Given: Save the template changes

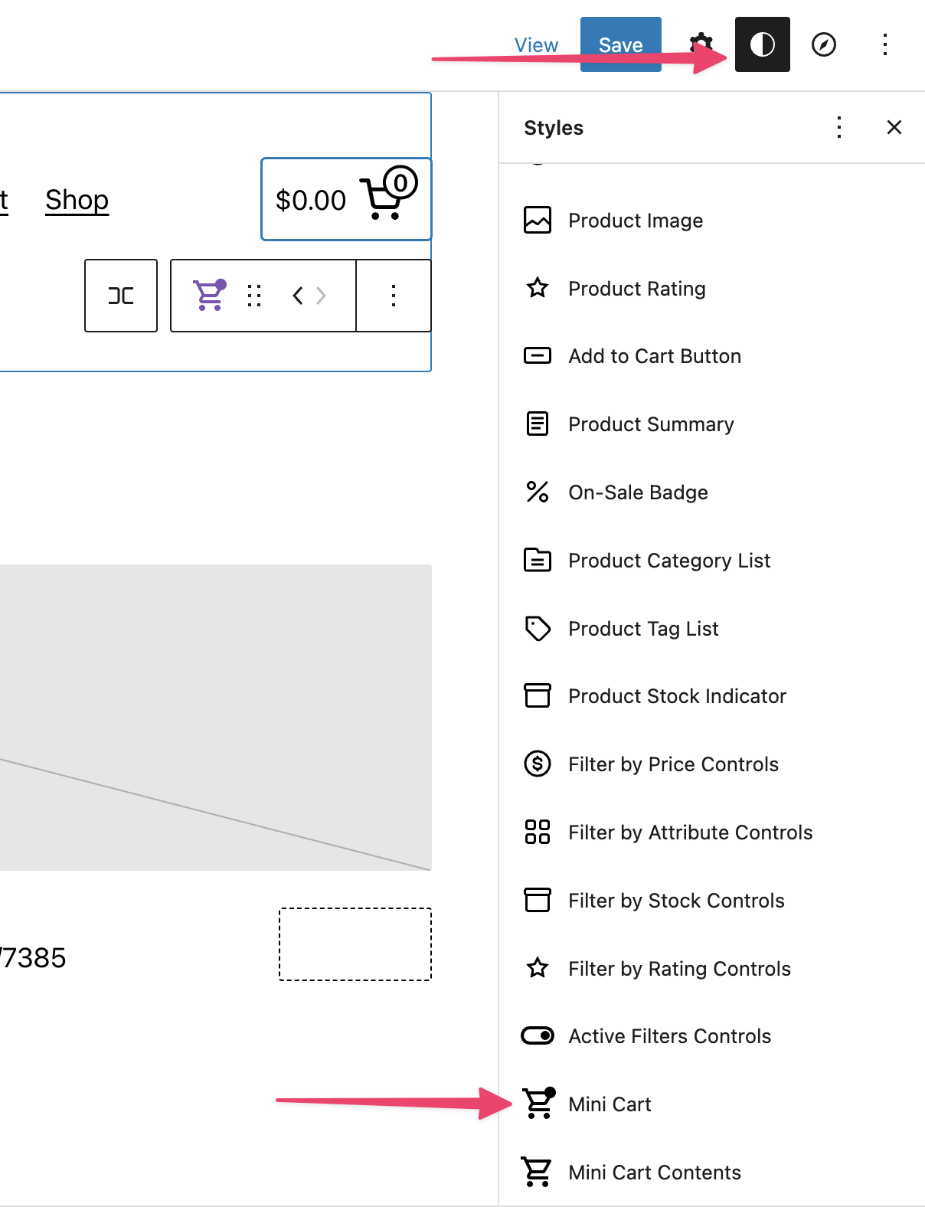Looking at the screenshot, I should [x=620, y=44].
